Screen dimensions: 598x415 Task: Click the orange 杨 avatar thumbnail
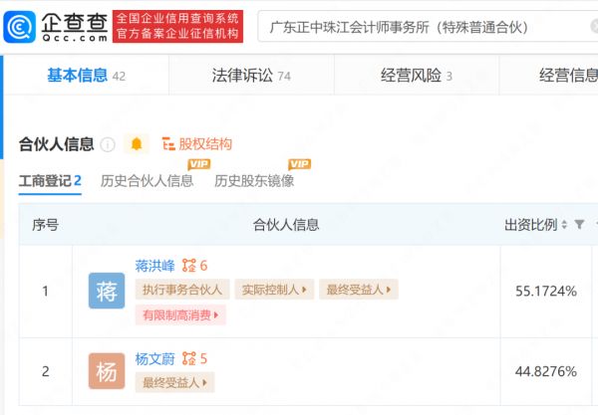(x=107, y=371)
